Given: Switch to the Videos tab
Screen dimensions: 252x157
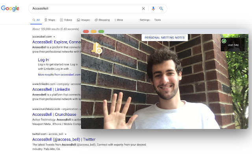Looking at the screenshot, I should click(x=66, y=20).
